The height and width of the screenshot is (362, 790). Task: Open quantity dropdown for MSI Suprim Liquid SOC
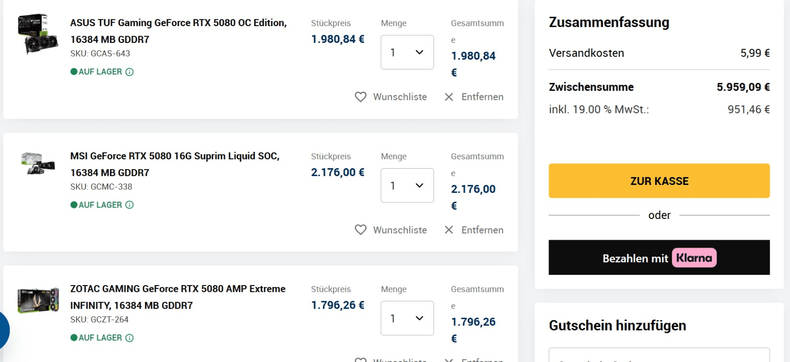407,185
